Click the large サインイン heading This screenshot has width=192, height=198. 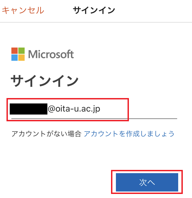[45, 80]
